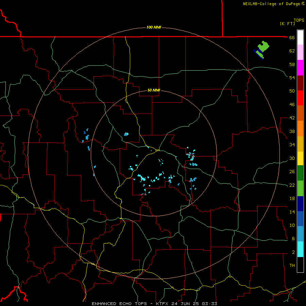Screen dimensions: 306x306
Task: Click the 66 legend value
Action: [292, 37]
